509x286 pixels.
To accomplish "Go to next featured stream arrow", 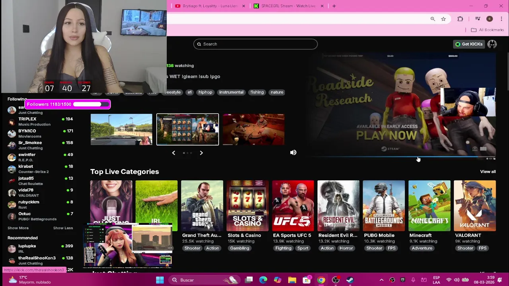I will click(x=201, y=153).
